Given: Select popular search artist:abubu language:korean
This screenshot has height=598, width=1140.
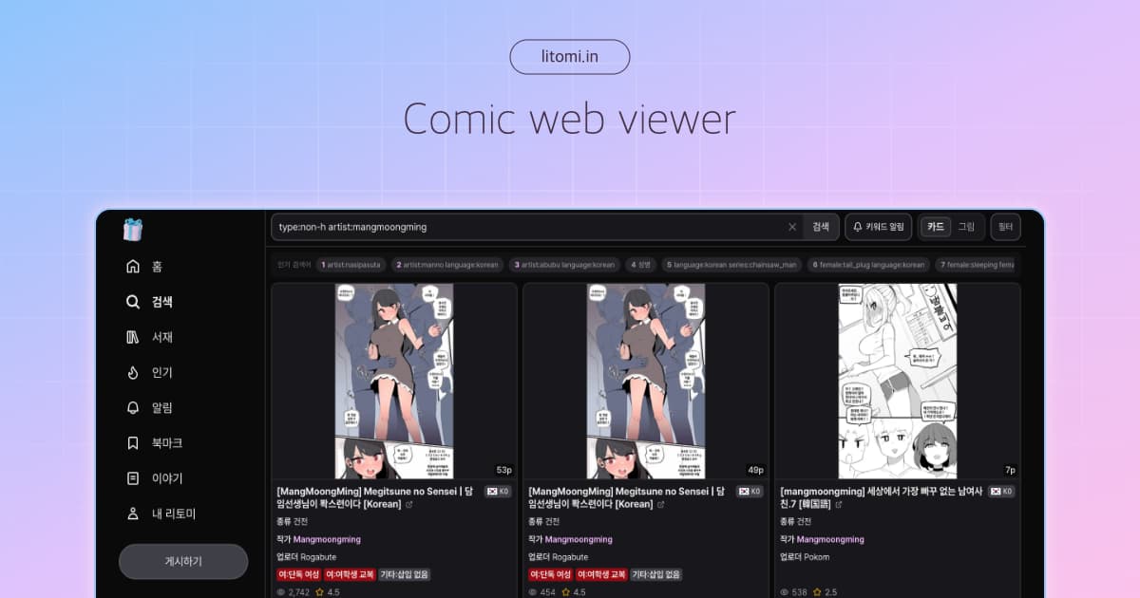Looking at the screenshot, I should (564, 265).
